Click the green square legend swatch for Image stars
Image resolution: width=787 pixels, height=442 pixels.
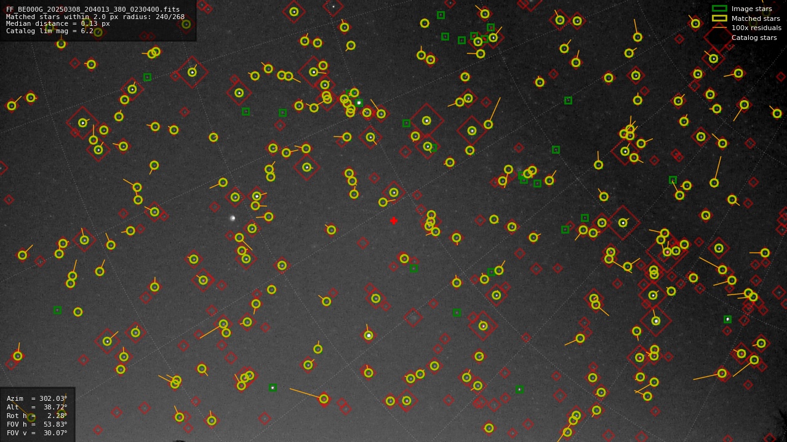pos(719,9)
